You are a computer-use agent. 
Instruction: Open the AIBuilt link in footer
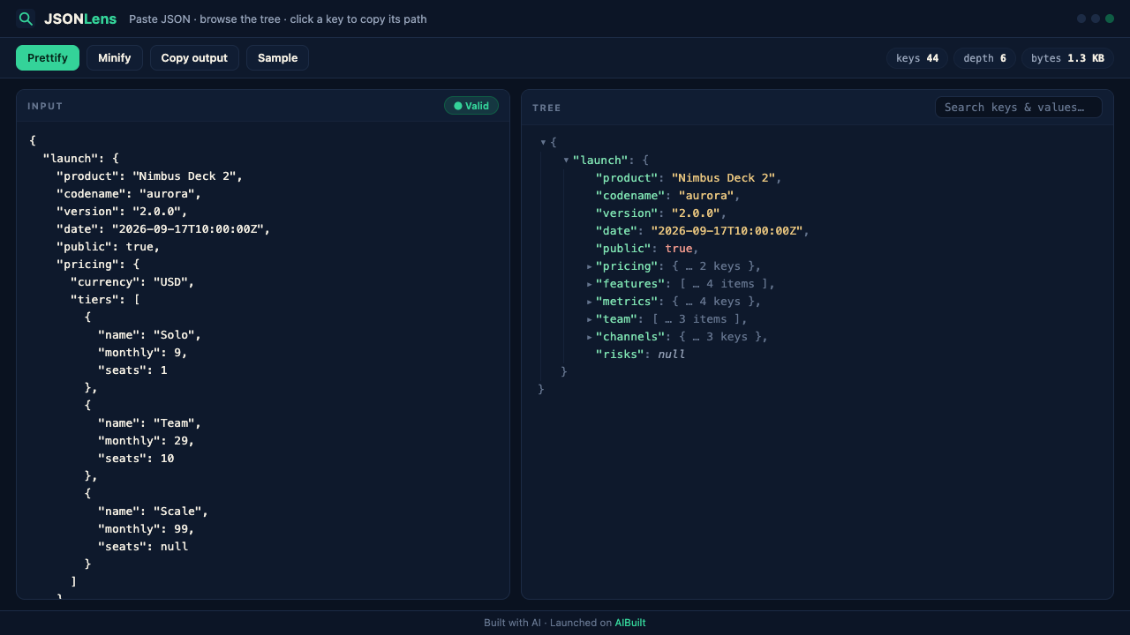pyautogui.click(x=630, y=623)
